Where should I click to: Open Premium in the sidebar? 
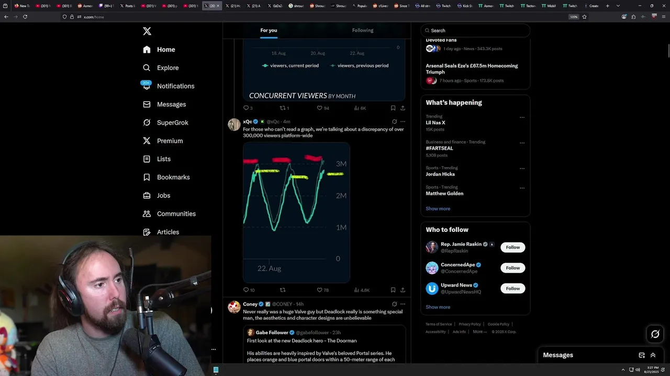(163, 141)
